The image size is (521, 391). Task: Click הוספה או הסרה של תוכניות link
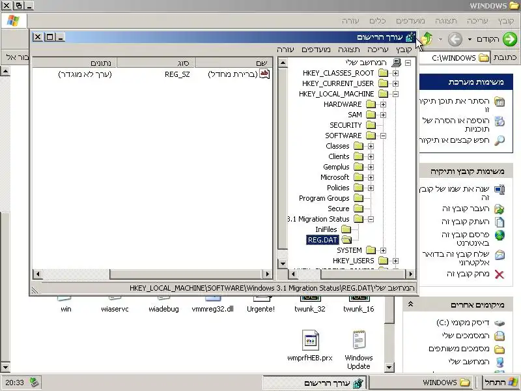pos(456,124)
